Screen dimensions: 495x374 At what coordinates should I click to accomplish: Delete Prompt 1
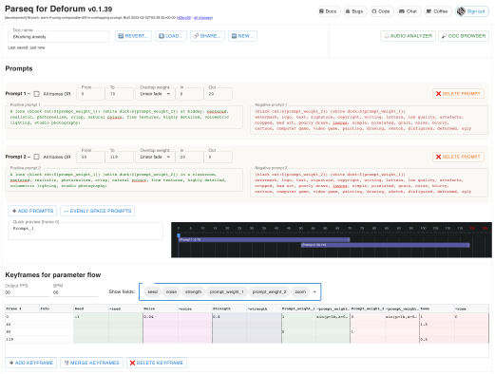click(458, 94)
